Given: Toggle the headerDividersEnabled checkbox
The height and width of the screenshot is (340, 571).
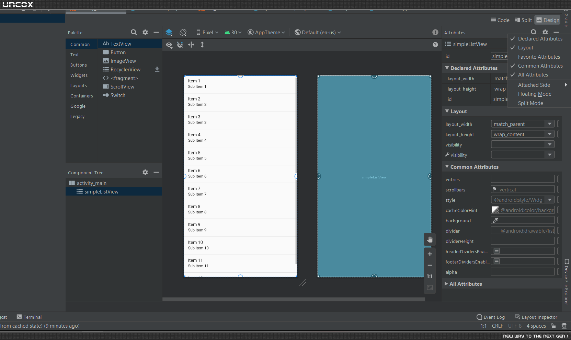Looking at the screenshot, I should pyautogui.click(x=496, y=251).
